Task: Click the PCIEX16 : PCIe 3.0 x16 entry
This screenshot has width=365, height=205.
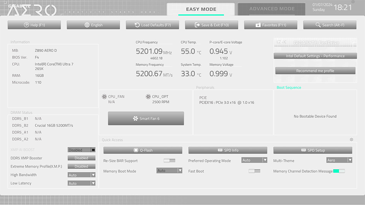Action: pos(227,102)
